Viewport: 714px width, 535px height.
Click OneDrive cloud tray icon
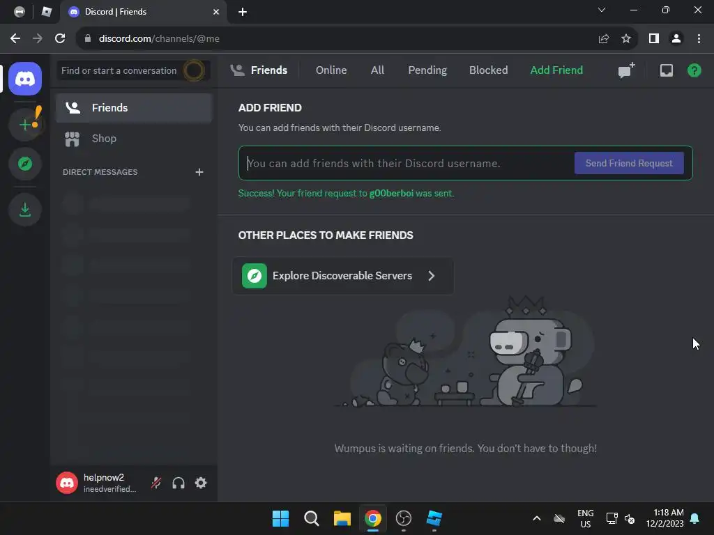pos(559,518)
